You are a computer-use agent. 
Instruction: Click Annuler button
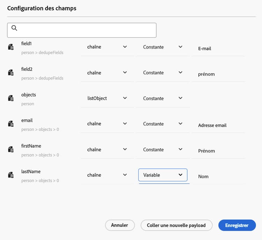coord(120,225)
